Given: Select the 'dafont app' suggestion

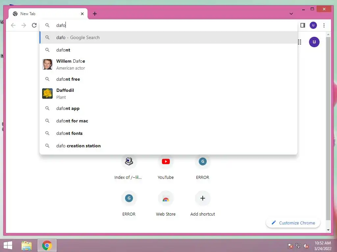Looking at the screenshot, I should 168,108.
